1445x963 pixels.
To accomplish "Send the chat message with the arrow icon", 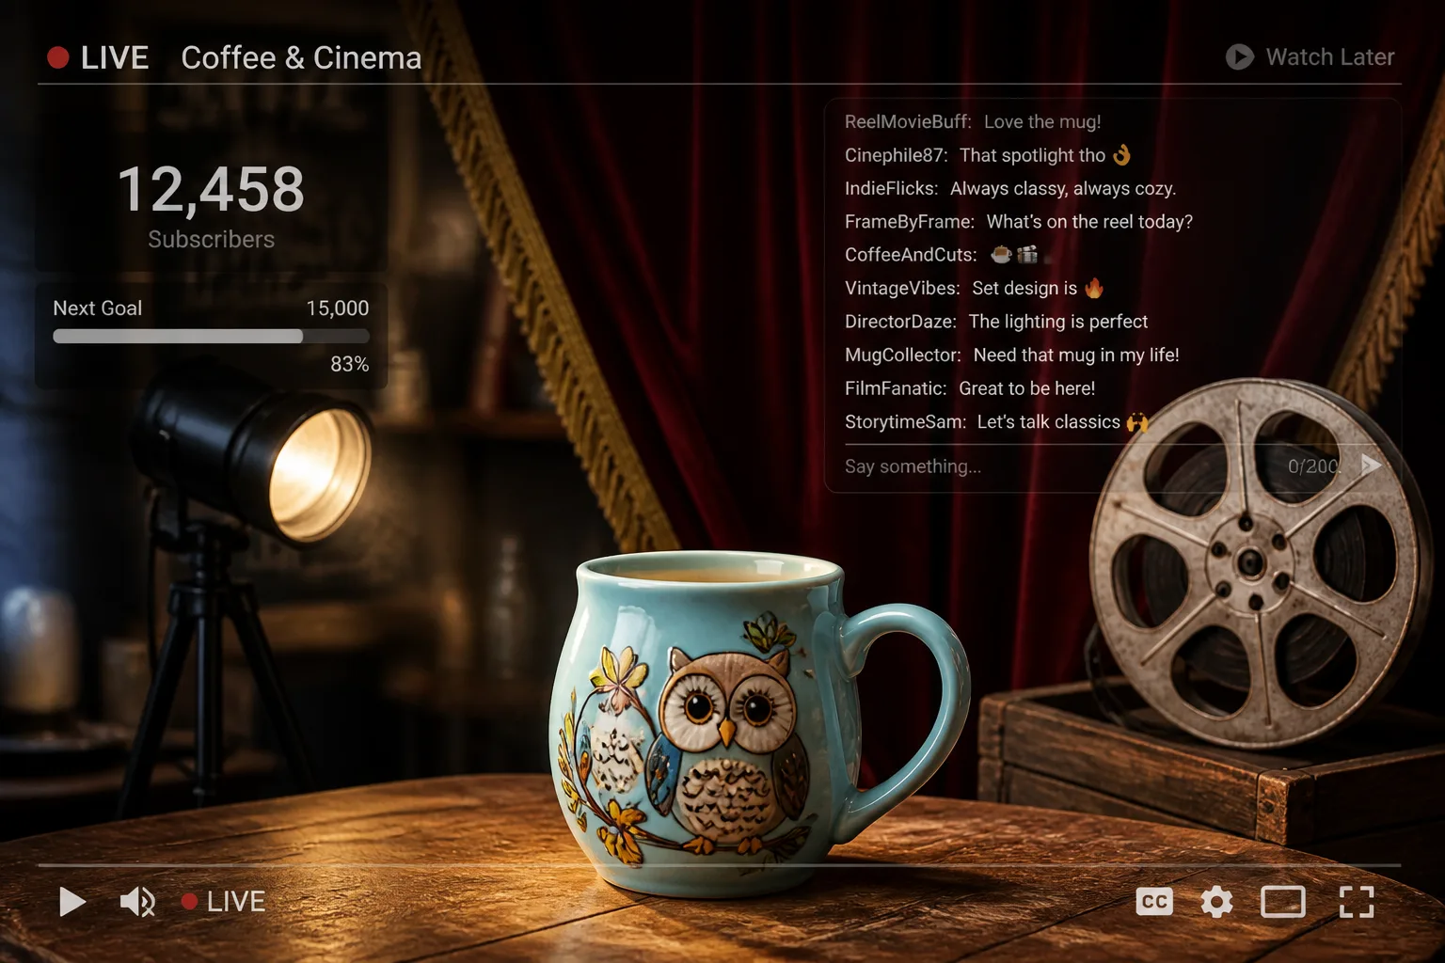I will (1371, 466).
